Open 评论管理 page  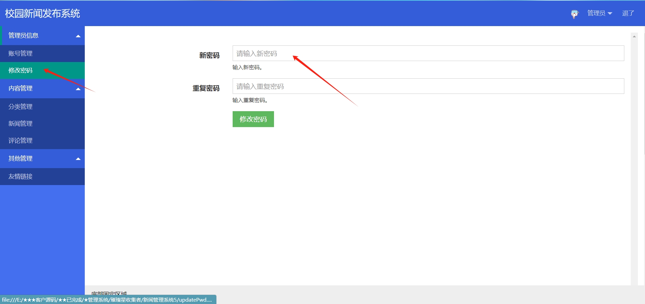(x=42, y=141)
